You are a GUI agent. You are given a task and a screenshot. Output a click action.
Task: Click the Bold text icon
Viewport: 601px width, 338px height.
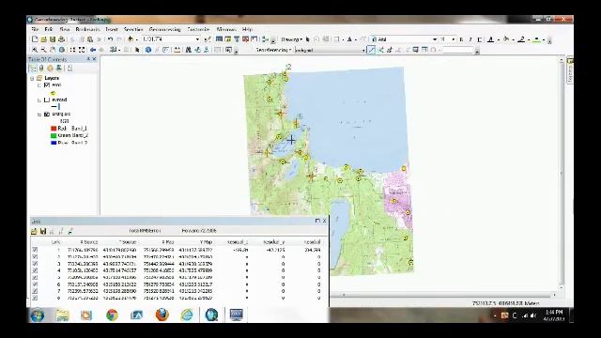coord(461,39)
